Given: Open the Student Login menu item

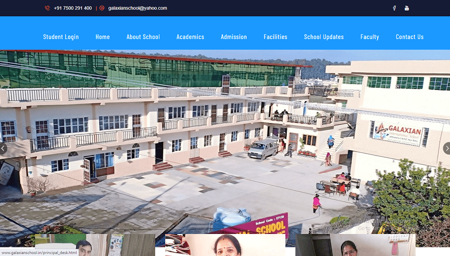Looking at the screenshot, I should [x=61, y=37].
